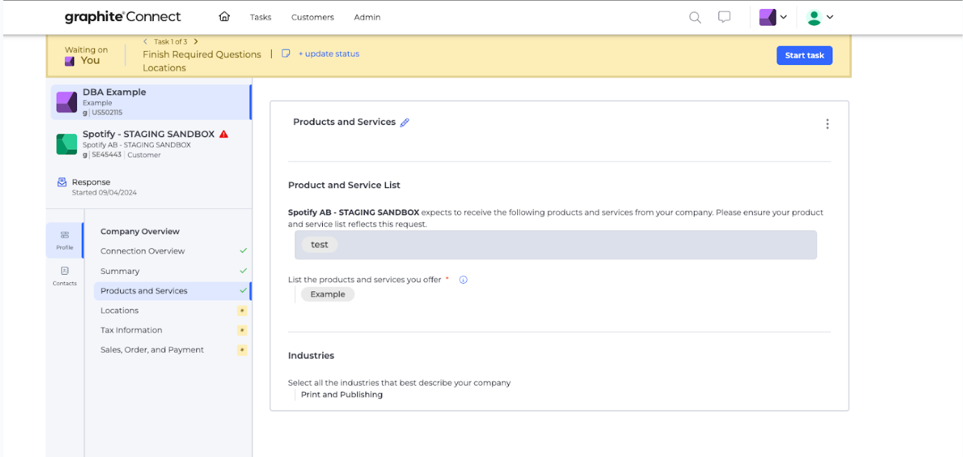Screen dimensions: 963x457
Task: Click the Start task button
Action: click(804, 55)
